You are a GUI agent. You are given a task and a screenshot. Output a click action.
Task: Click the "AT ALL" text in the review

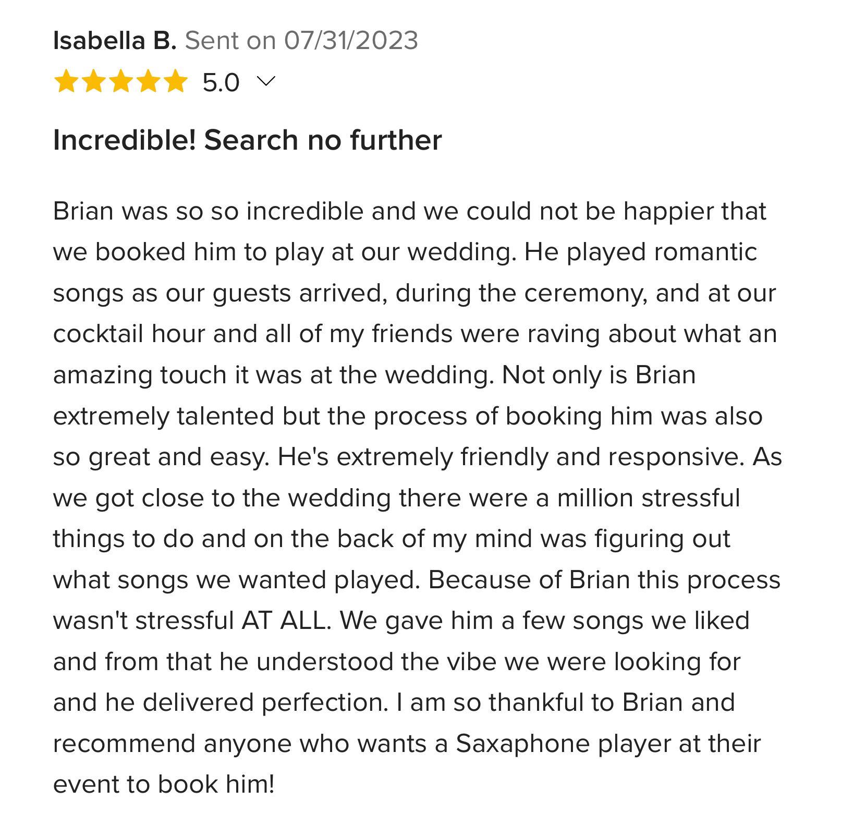point(285,621)
